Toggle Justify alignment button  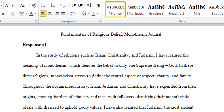pos(63,14)
